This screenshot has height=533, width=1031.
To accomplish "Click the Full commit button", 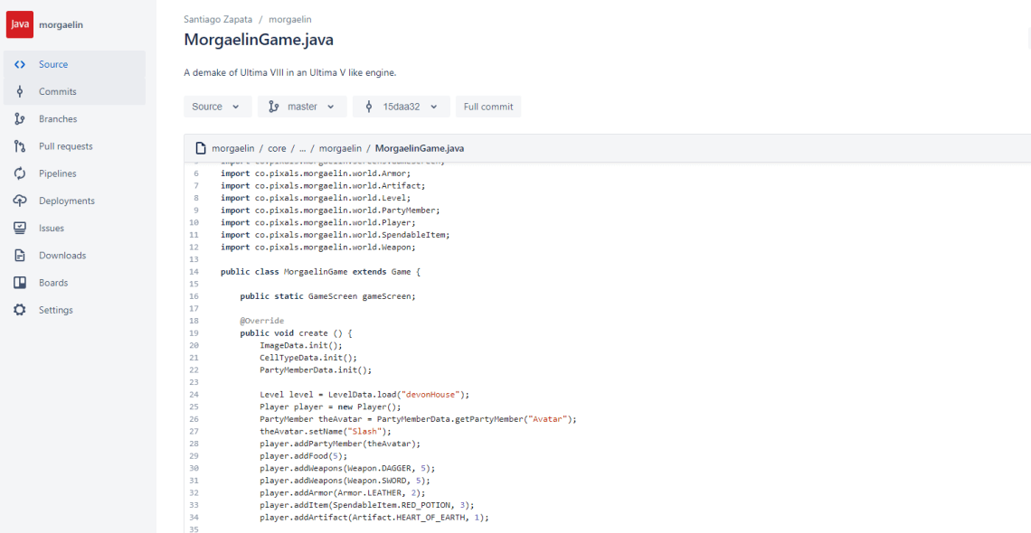I will click(x=488, y=107).
